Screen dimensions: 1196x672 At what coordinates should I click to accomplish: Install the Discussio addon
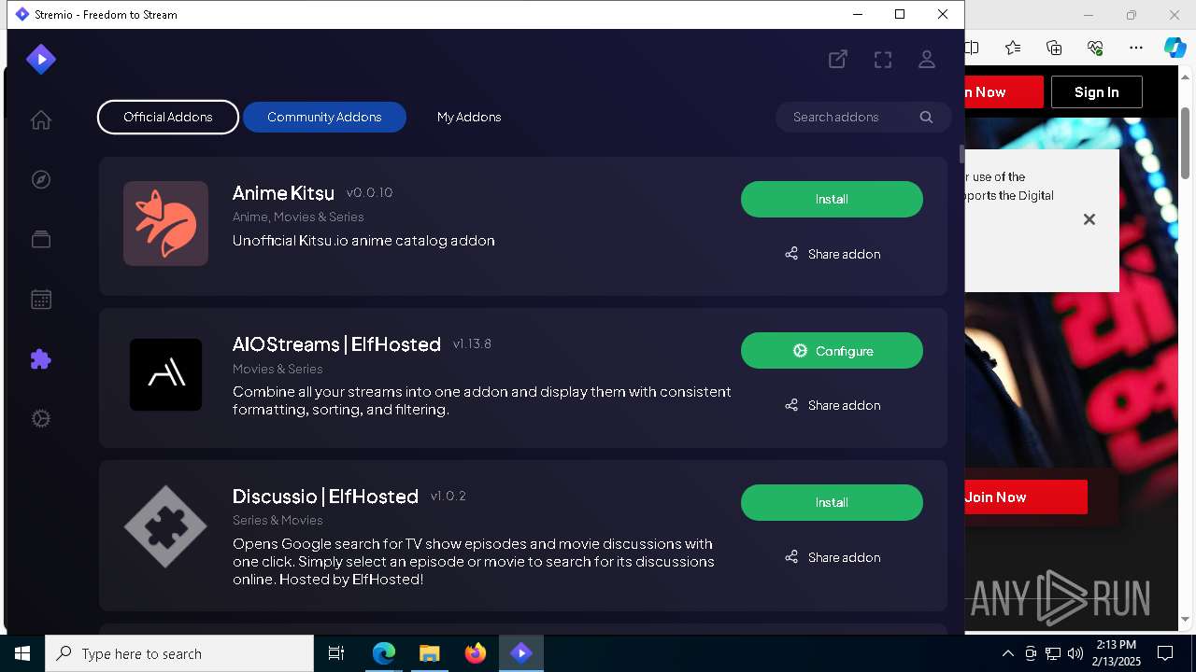(832, 503)
